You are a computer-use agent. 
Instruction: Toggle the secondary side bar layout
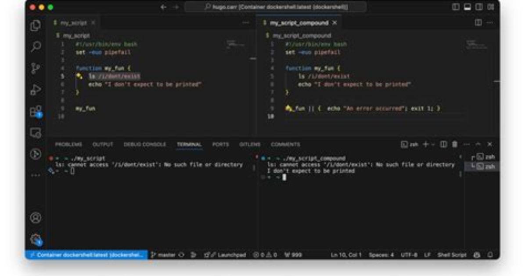point(479,7)
